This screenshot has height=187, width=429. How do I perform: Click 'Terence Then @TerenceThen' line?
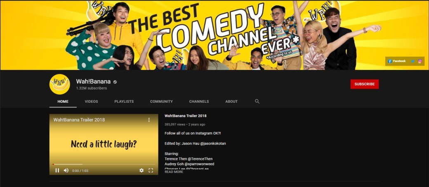[x=189, y=159]
